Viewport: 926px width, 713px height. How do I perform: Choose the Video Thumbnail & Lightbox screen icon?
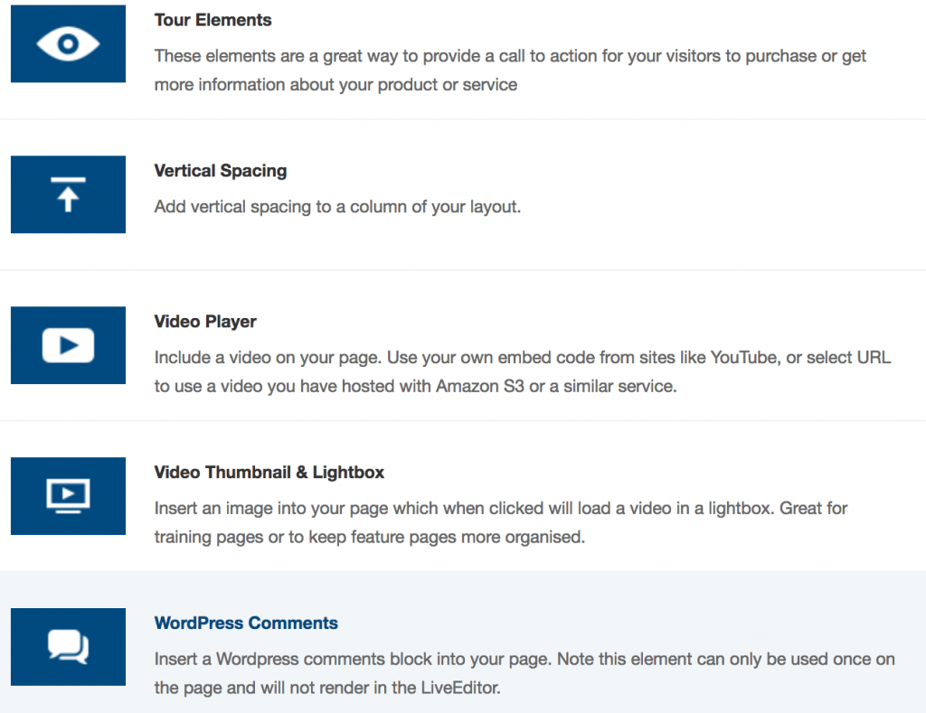coord(68,495)
